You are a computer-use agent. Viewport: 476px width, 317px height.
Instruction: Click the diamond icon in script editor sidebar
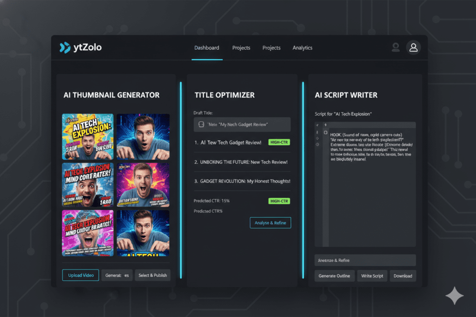[317, 138]
